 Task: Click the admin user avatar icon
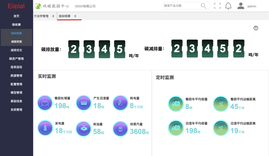coord(241,6)
